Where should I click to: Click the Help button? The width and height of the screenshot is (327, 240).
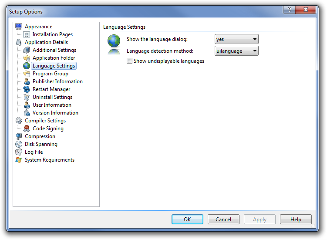click(x=296, y=220)
